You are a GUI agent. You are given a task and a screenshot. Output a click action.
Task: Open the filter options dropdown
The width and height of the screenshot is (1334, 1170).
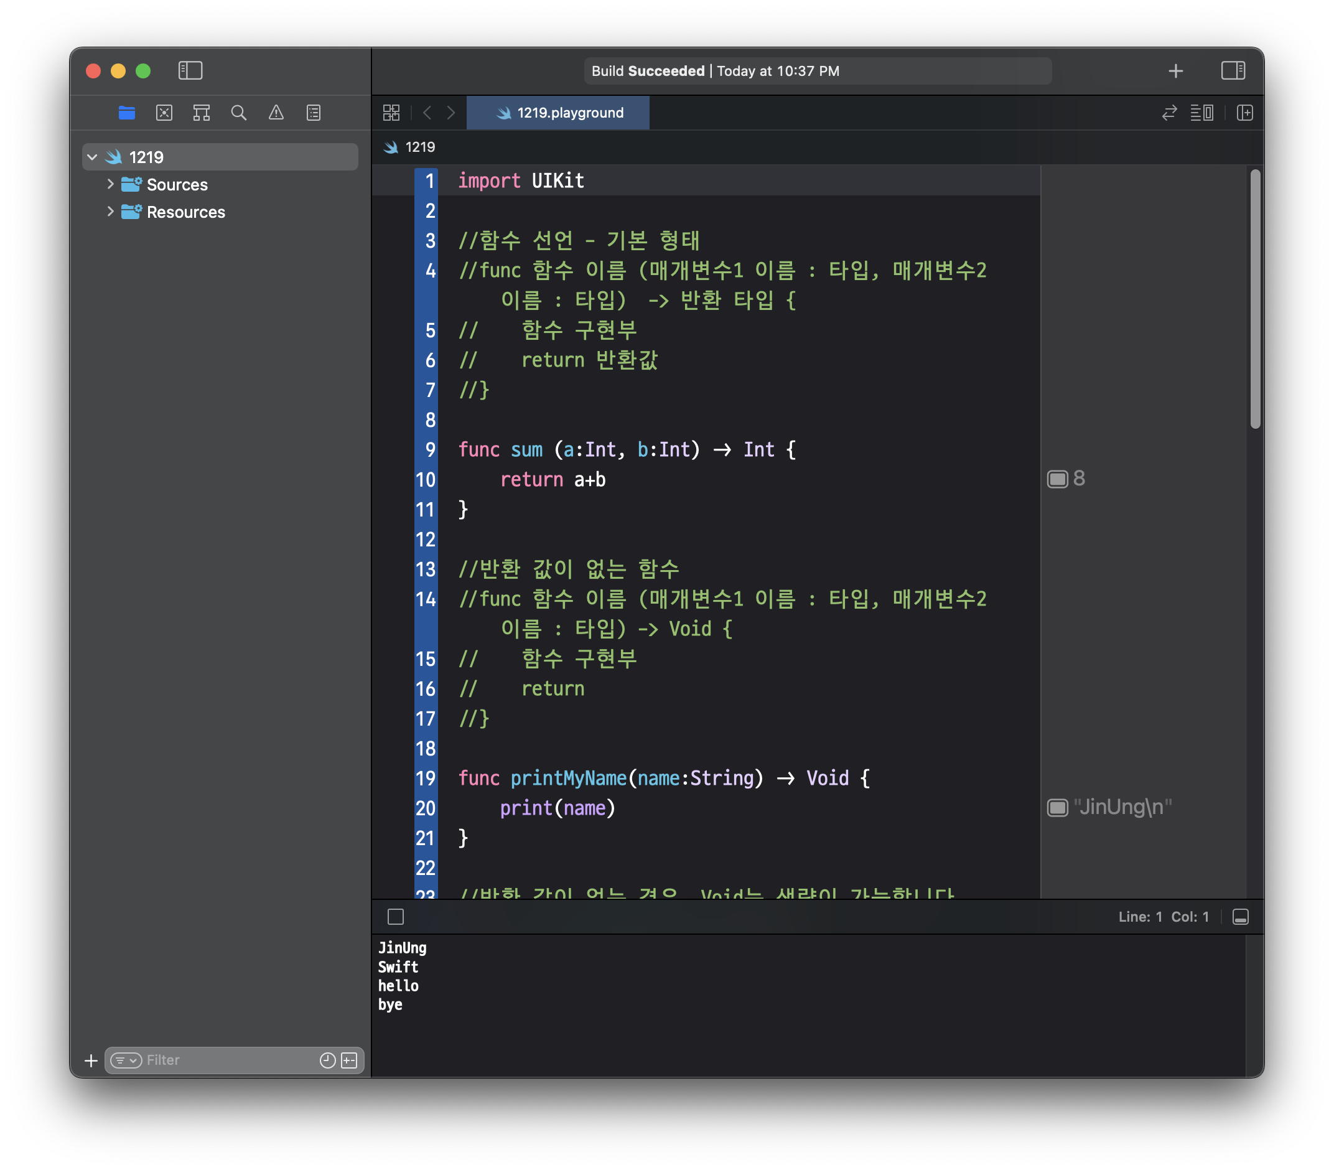126,1060
